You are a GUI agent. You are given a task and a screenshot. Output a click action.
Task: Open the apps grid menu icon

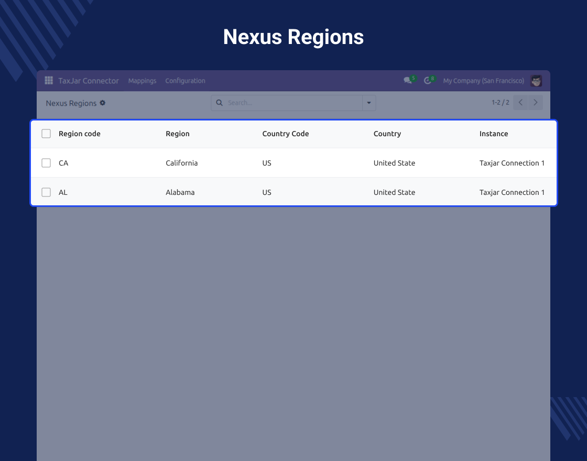49,81
